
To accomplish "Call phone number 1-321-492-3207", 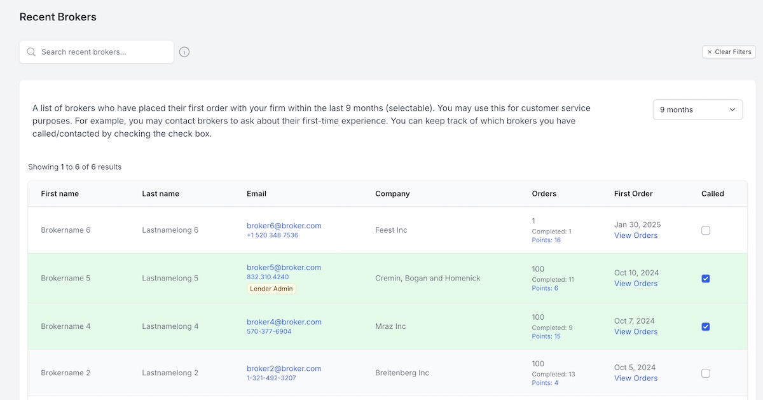I will (x=272, y=378).
